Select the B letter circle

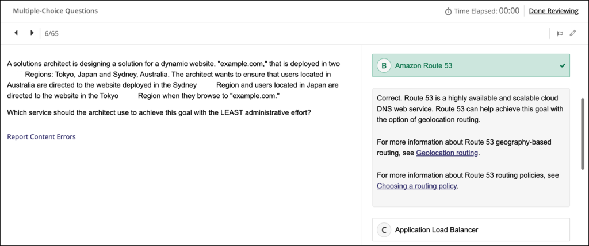point(384,66)
